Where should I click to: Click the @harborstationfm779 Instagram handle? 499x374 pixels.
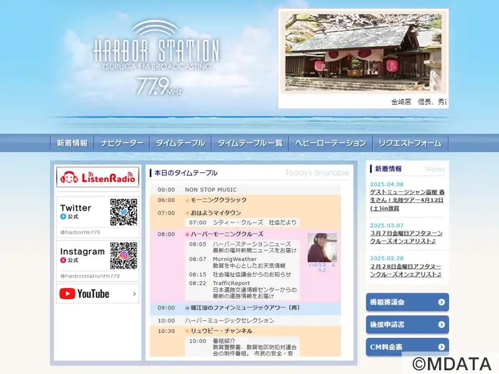(90, 276)
